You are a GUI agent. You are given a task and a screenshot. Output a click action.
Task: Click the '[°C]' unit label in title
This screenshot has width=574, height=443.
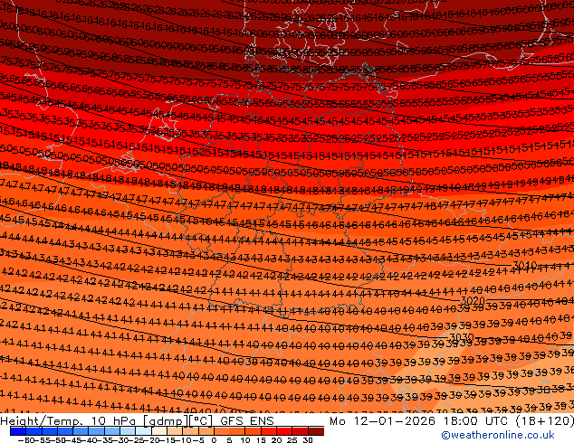(201, 421)
